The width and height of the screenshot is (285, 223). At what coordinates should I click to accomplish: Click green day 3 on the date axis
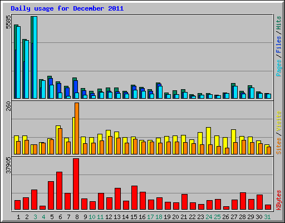35,217
